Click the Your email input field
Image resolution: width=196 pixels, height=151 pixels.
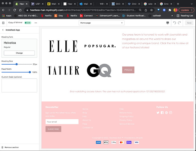point(62,122)
